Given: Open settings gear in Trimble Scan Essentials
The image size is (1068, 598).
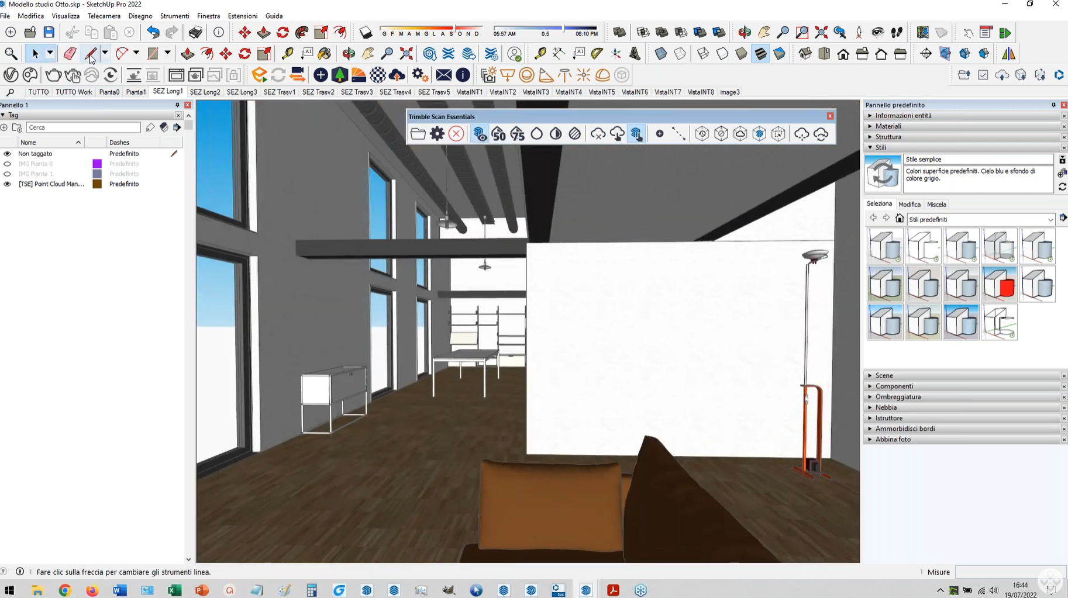Looking at the screenshot, I should pyautogui.click(x=437, y=134).
